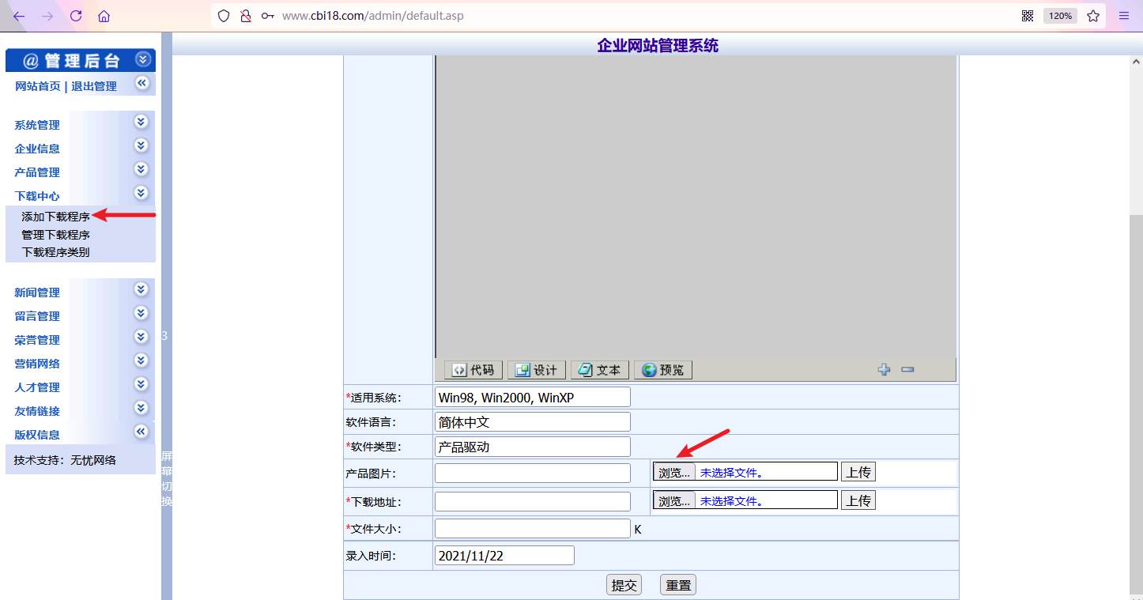Viewport: 1143px width, 600px height.
Task: Click the 120% zoom level indicator
Action: pyautogui.click(x=1060, y=16)
